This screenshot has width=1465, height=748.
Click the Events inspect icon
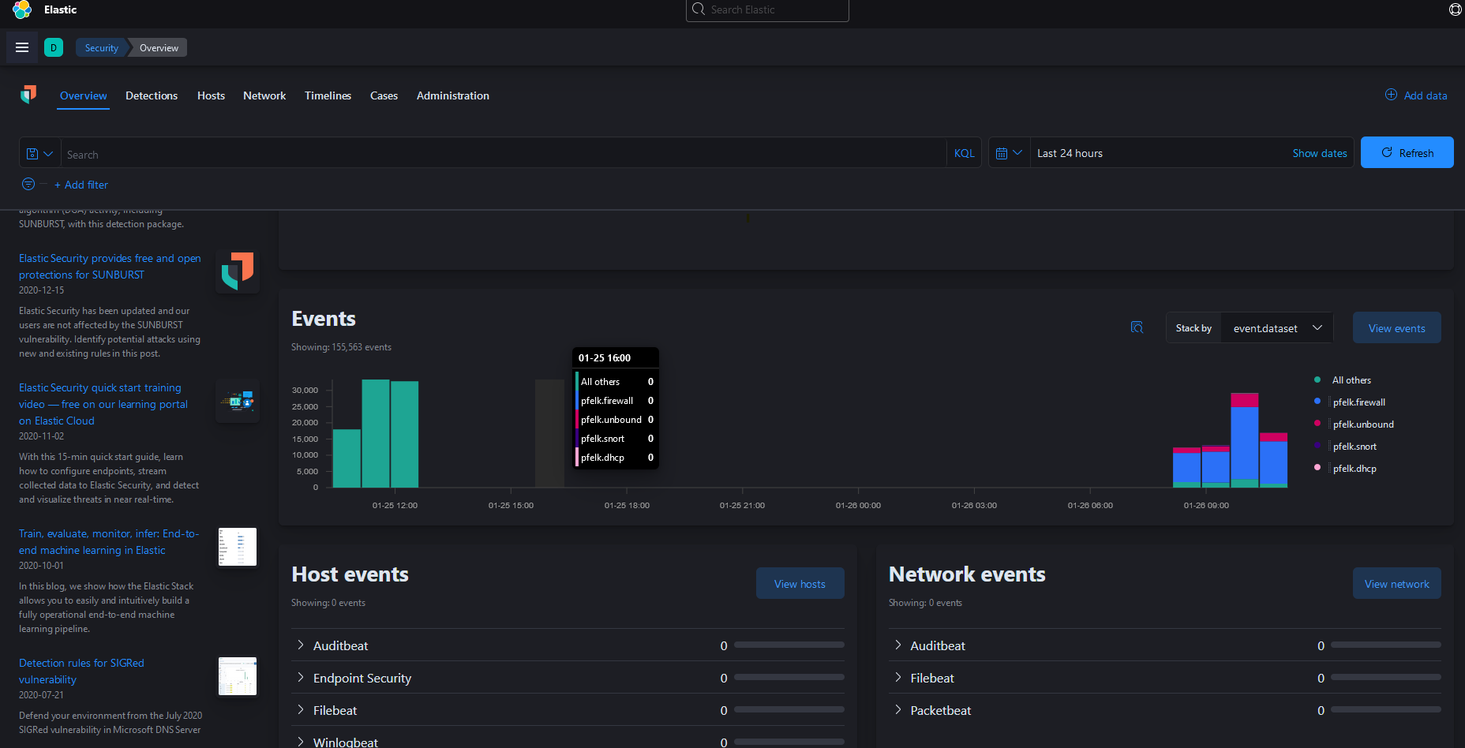[x=1137, y=327]
